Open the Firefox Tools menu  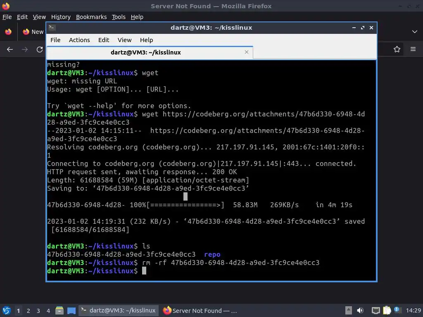[x=119, y=17]
